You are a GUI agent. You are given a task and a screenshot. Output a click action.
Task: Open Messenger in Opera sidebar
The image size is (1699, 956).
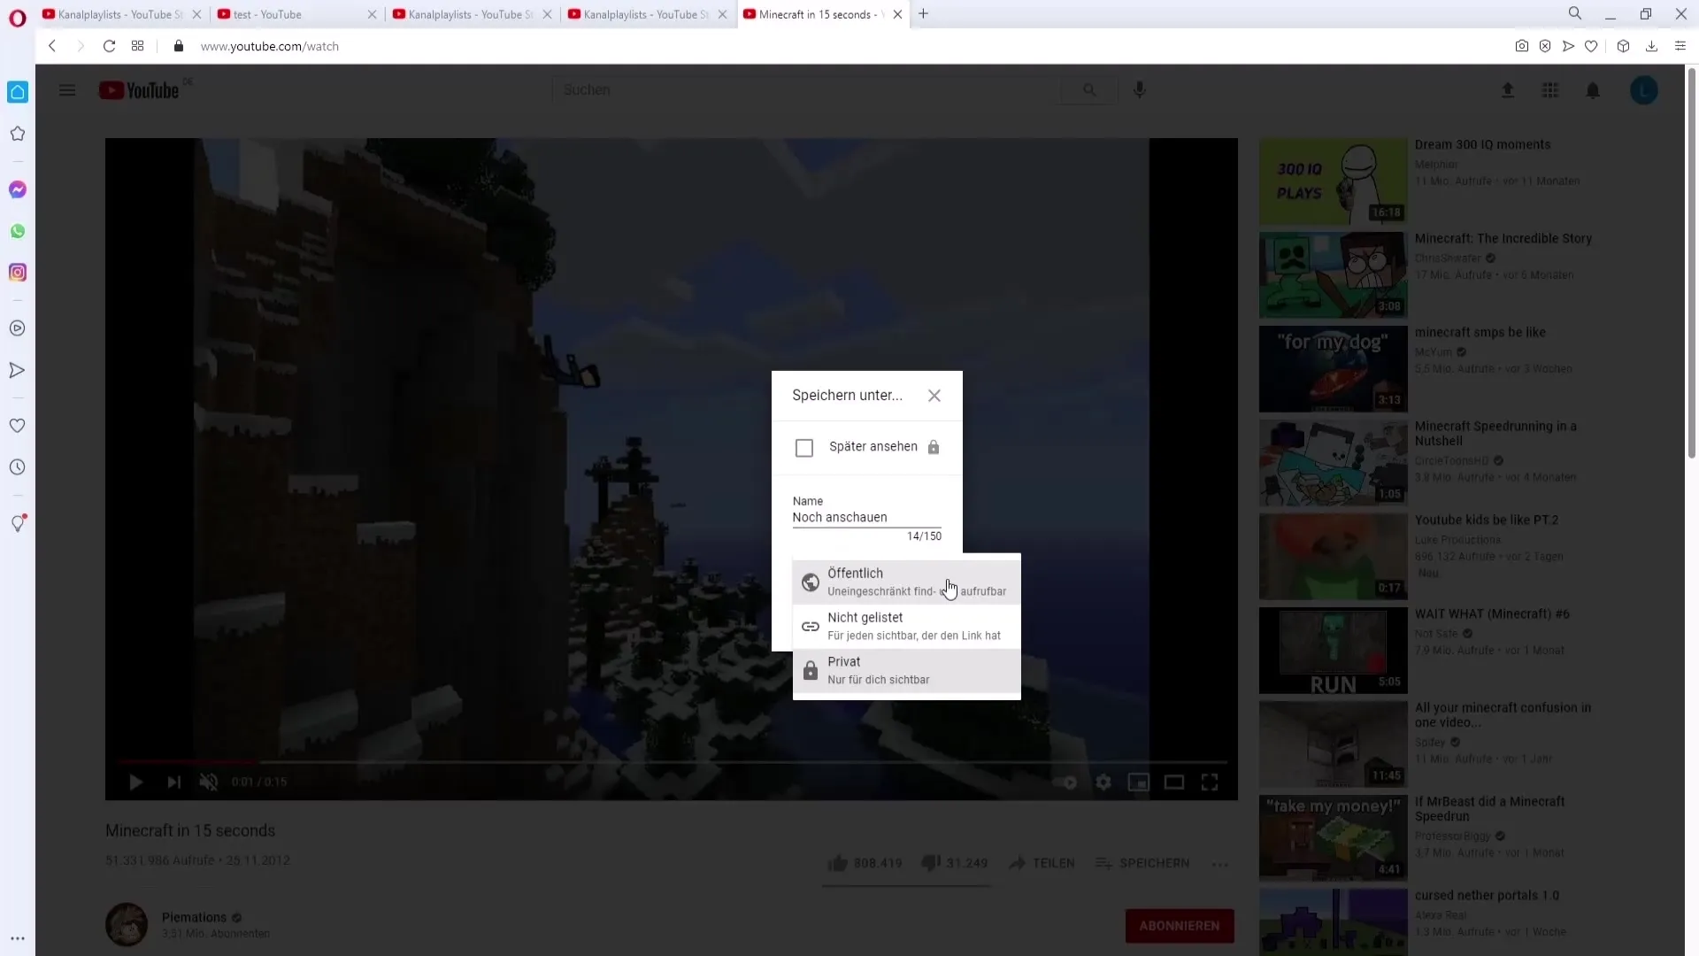tap(18, 189)
